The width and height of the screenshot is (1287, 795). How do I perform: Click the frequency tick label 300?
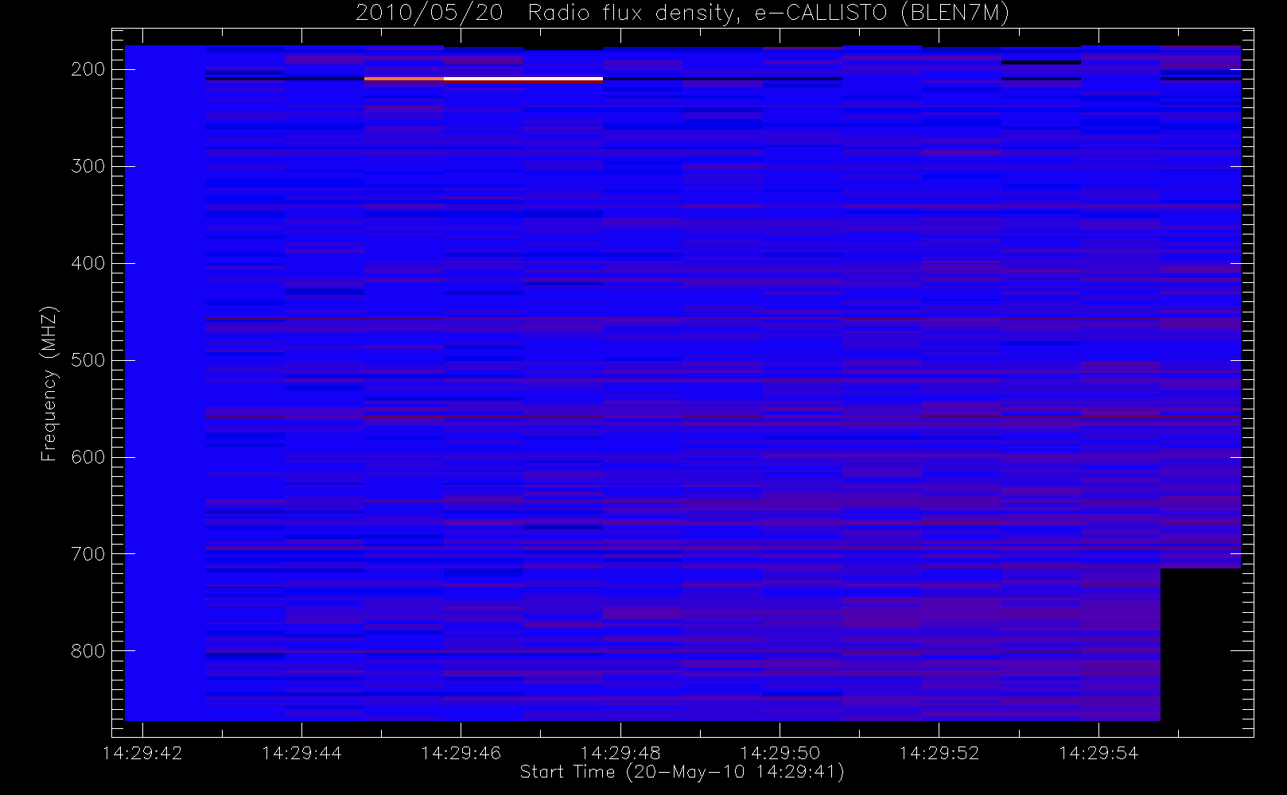coord(88,166)
